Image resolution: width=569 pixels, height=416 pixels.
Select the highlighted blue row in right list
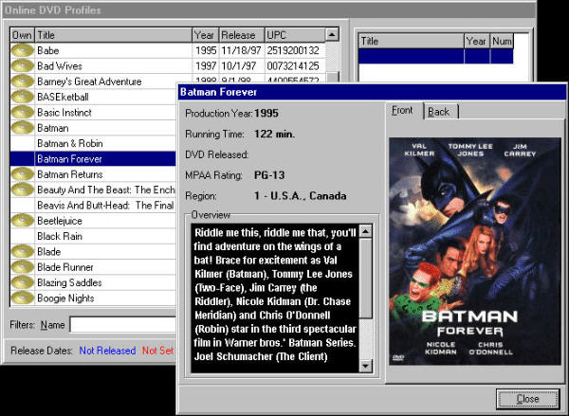click(x=436, y=57)
